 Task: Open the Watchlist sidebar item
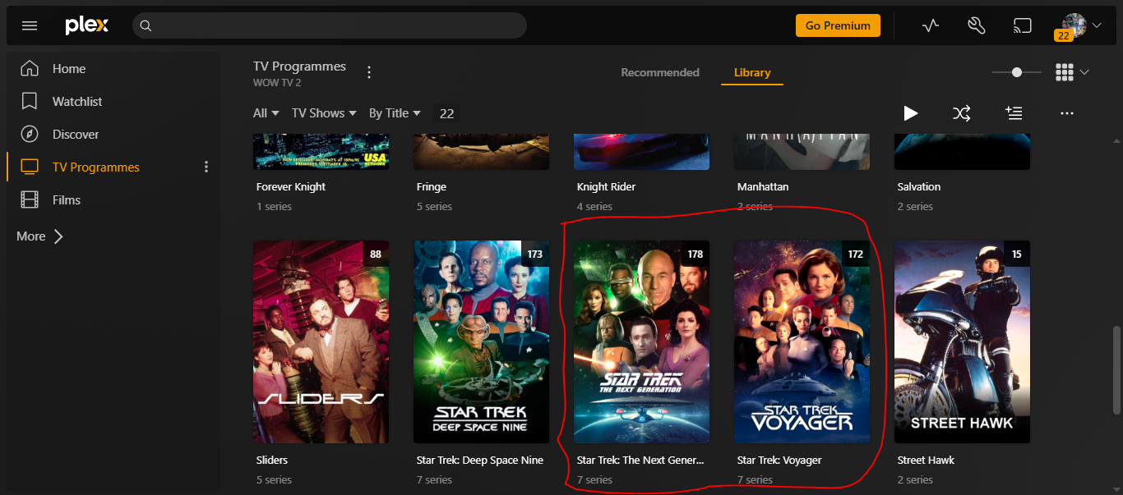click(77, 102)
